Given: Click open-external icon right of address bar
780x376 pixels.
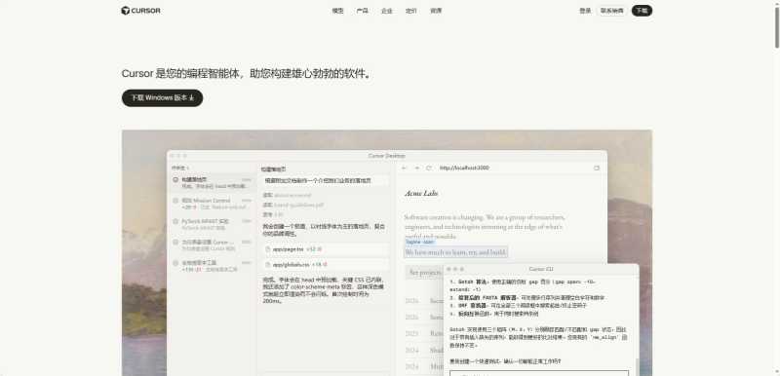Looking at the screenshot, I should click(597, 168).
